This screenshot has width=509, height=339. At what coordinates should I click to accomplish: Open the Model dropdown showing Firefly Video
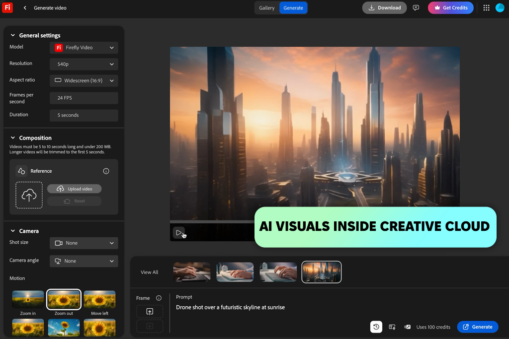coord(84,48)
